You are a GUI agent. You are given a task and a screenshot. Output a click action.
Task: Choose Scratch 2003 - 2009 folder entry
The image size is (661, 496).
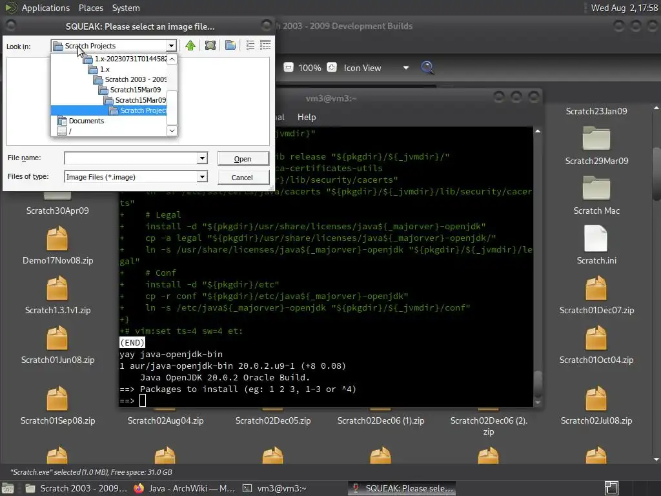pyautogui.click(x=130, y=79)
